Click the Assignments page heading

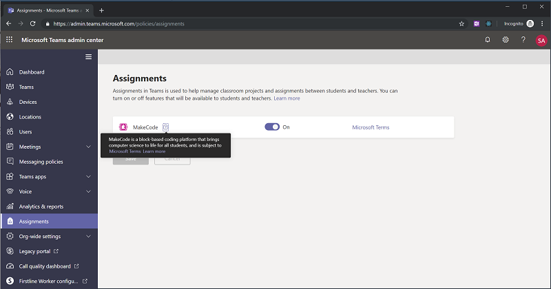pyautogui.click(x=140, y=78)
